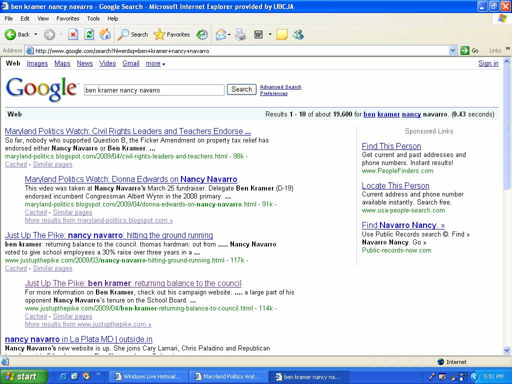Click the Edit with Word icon
This screenshot has width=512, height=384.
click(258, 34)
